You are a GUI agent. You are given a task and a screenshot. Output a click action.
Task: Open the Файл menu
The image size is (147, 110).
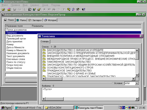(5, 5)
